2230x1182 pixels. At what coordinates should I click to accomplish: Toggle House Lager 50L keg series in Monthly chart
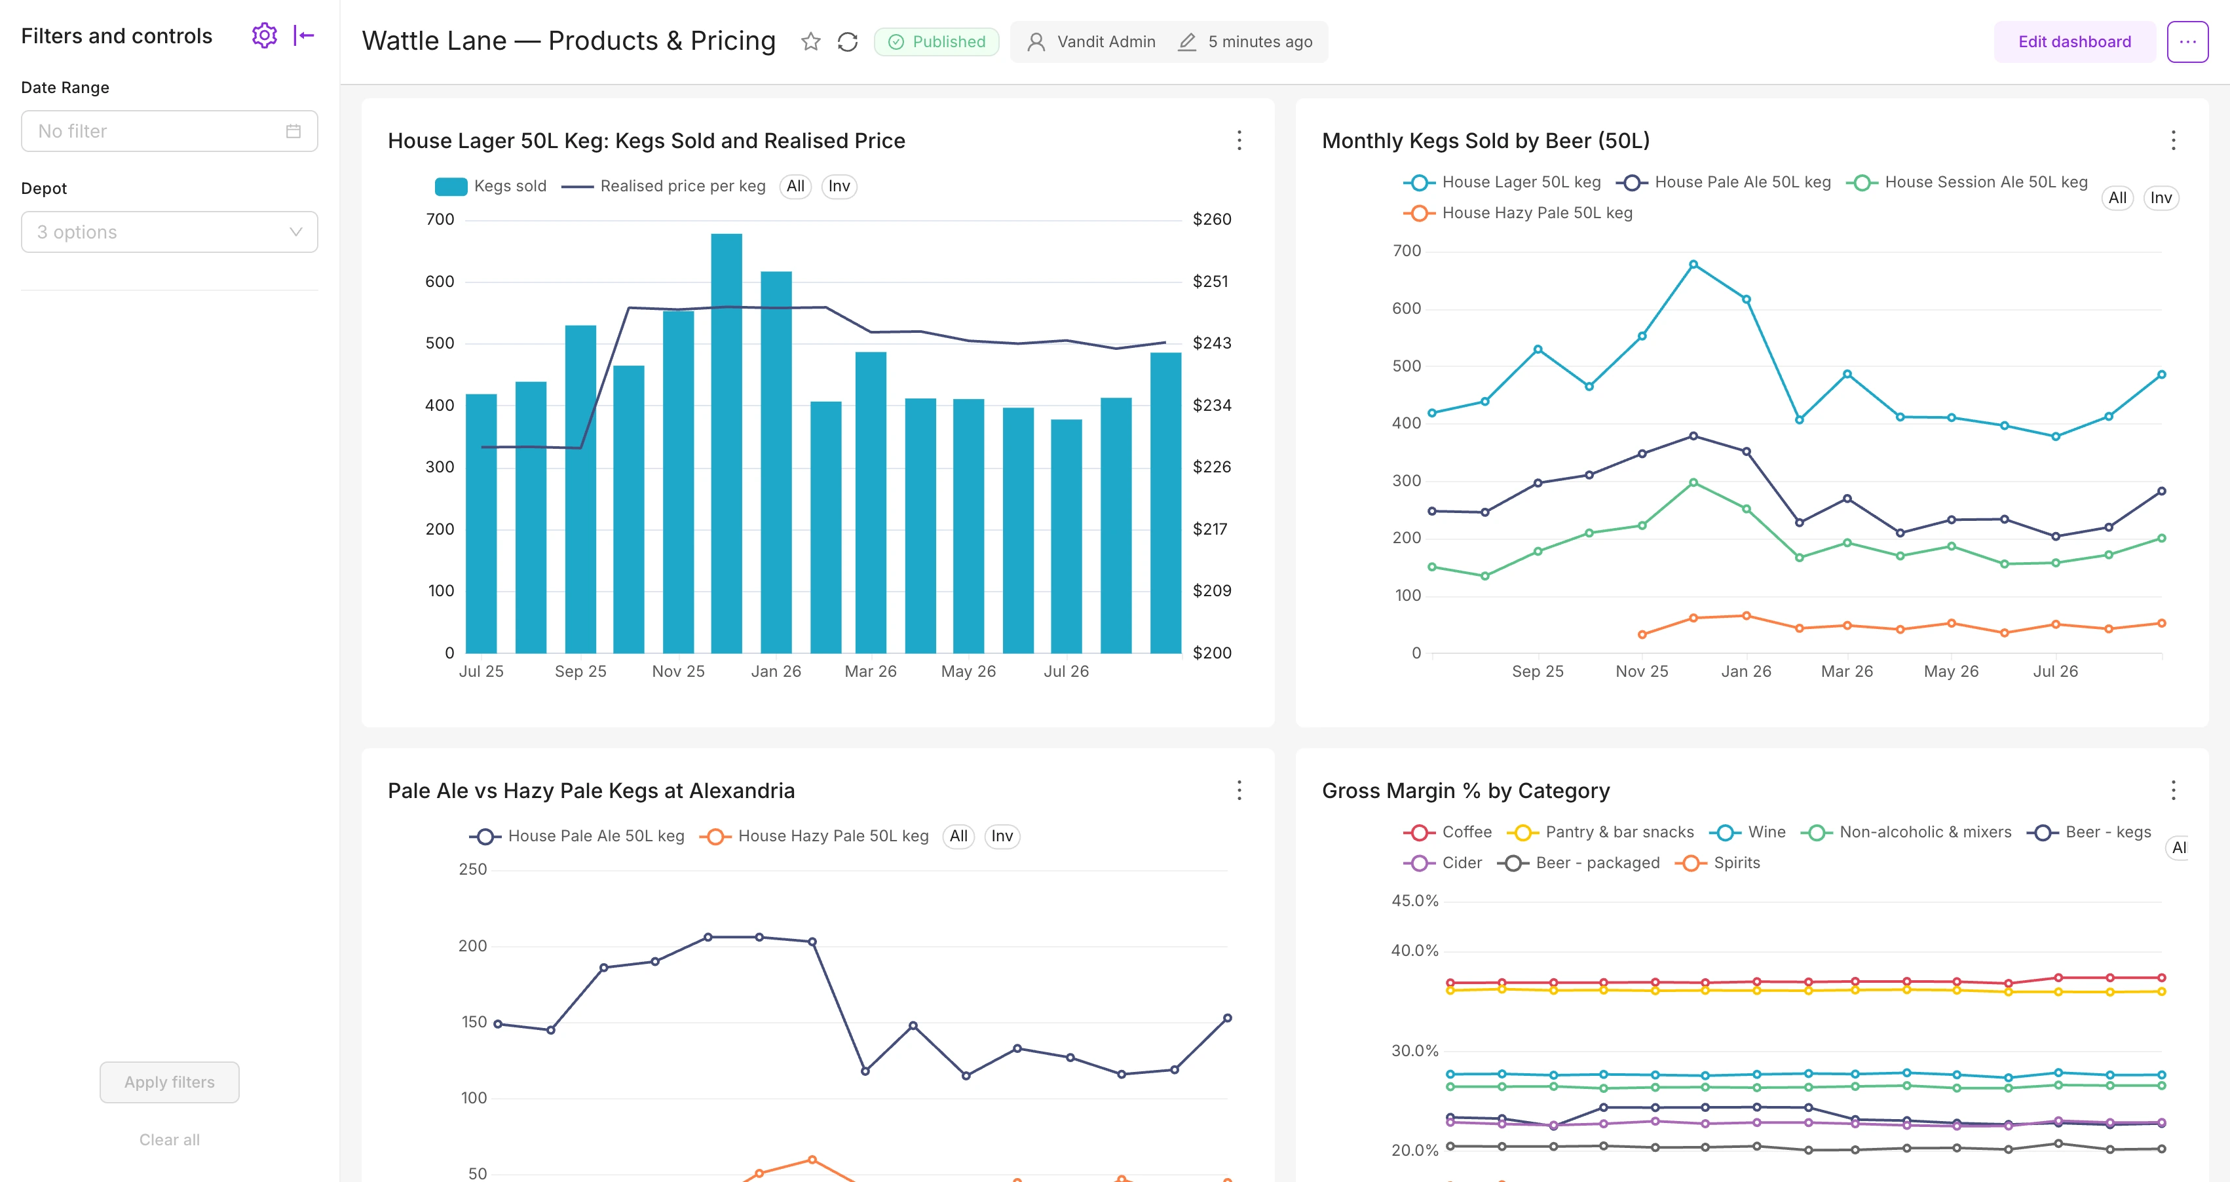pyautogui.click(x=1502, y=182)
